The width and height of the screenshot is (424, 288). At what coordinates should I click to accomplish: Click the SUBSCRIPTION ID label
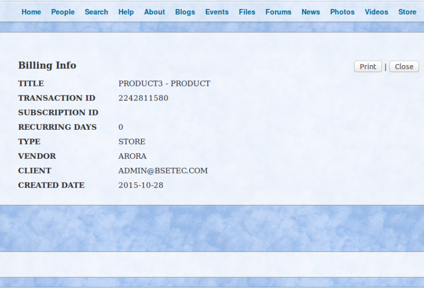coord(58,113)
